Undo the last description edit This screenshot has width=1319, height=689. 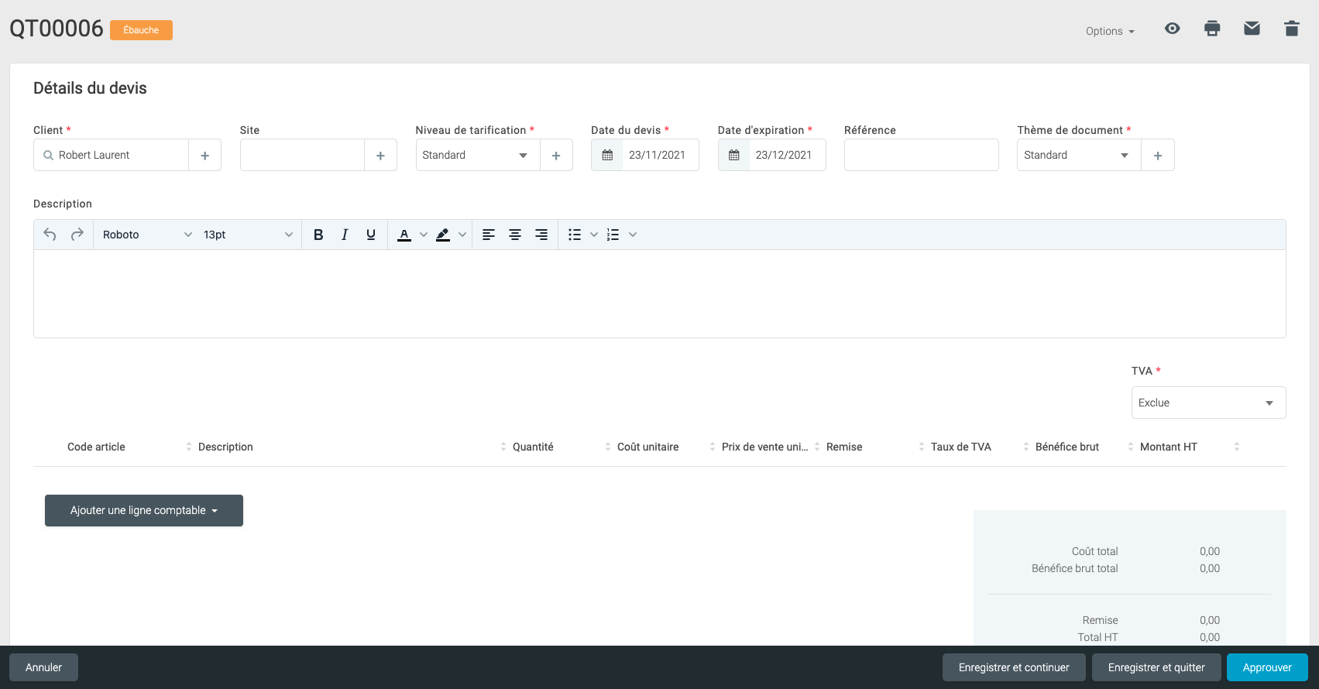(x=50, y=235)
